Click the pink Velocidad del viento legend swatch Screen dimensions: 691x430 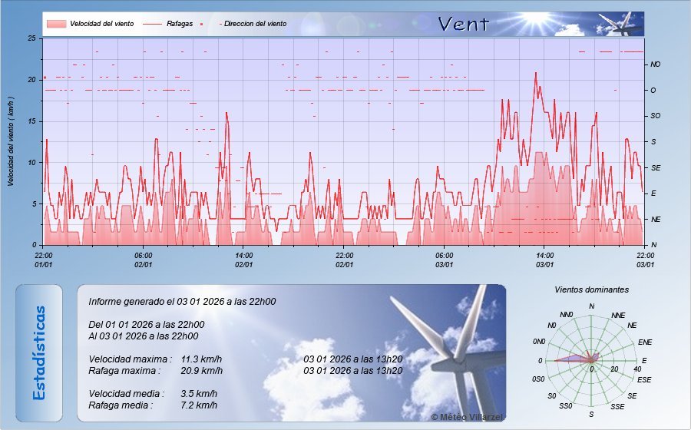coord(55,24)
